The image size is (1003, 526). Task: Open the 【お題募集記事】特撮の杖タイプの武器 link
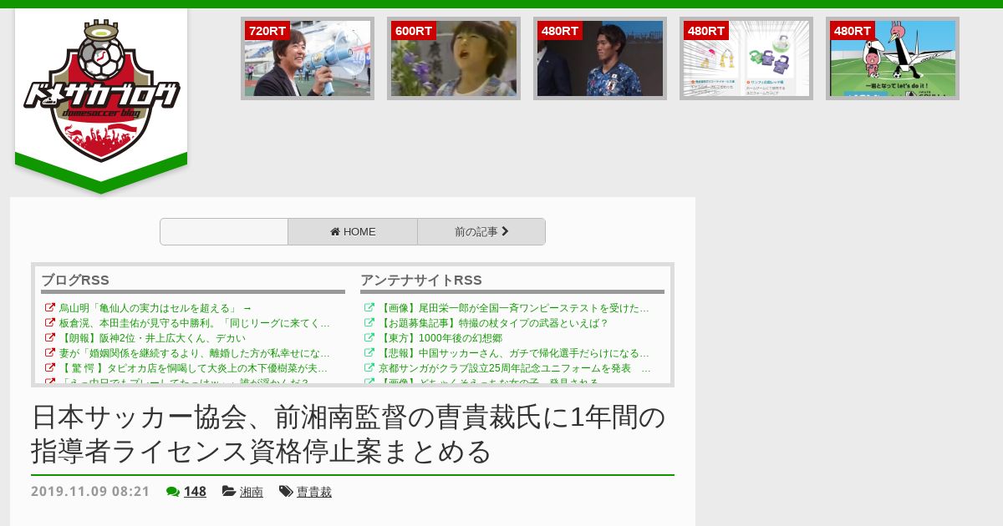pyautogui.click(x=493, y=323)
